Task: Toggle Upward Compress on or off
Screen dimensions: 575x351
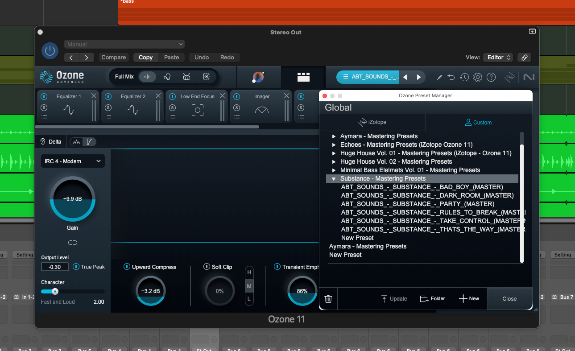Action: [127, 267]
